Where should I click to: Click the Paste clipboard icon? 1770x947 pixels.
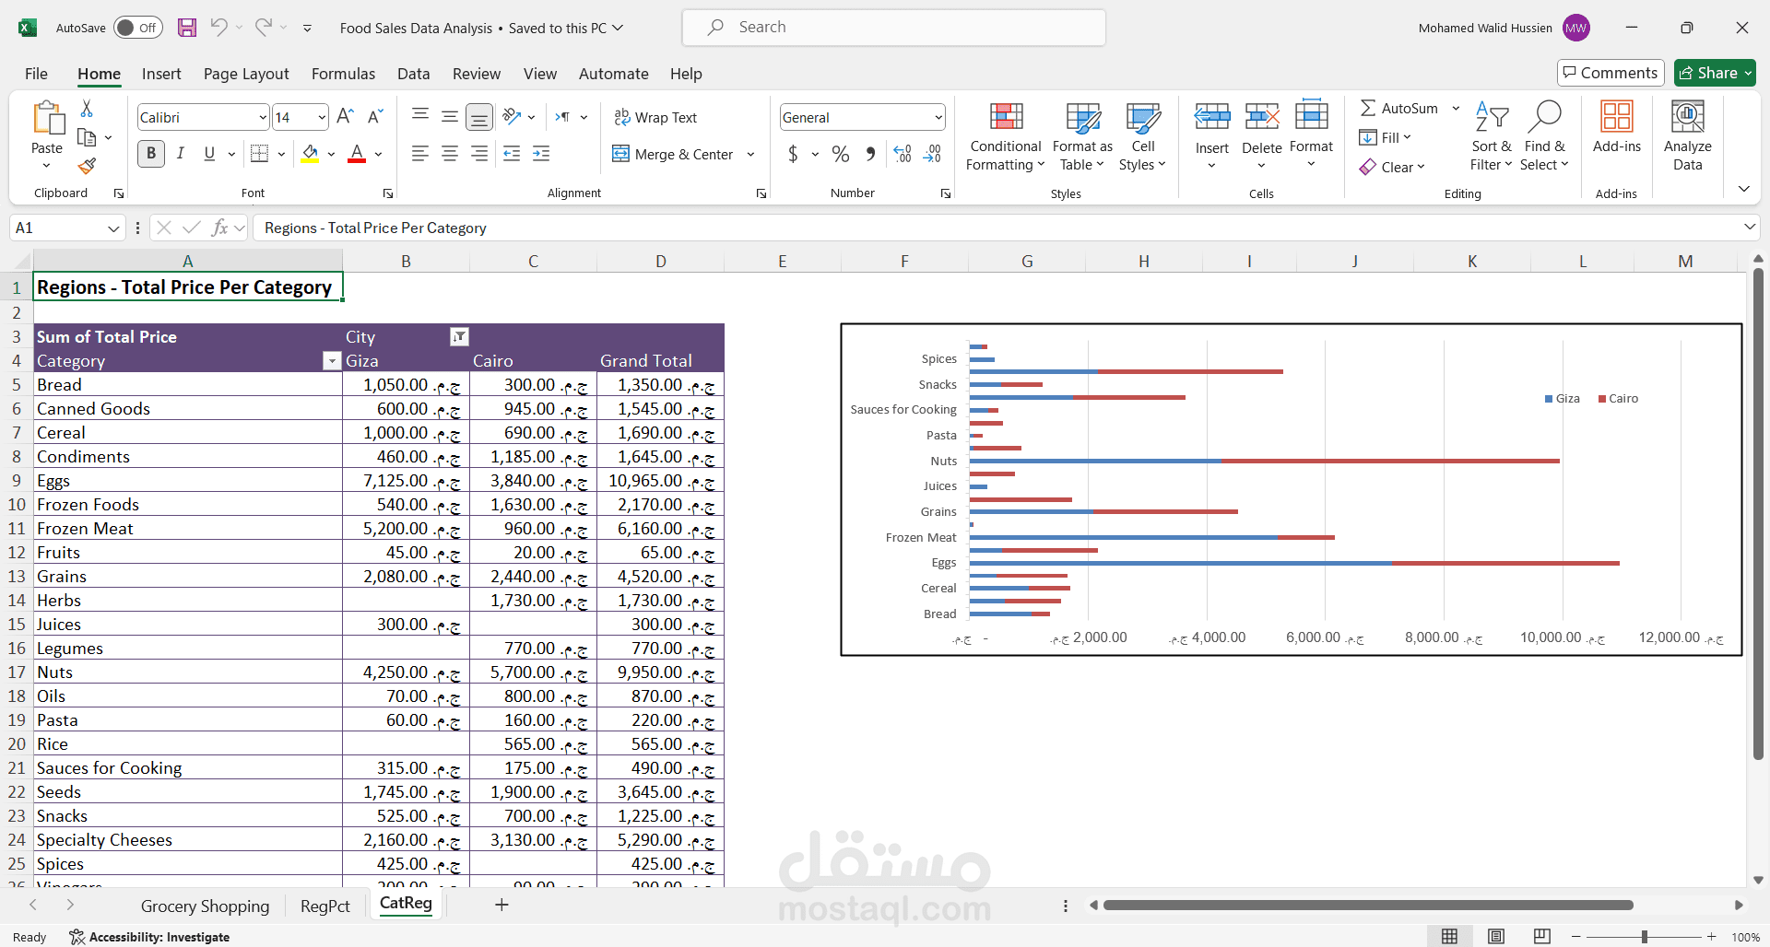coord(47,118)
